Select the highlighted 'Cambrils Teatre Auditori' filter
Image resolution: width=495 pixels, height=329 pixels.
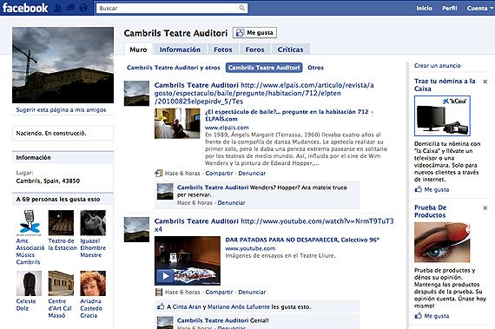tap(264, 68)
